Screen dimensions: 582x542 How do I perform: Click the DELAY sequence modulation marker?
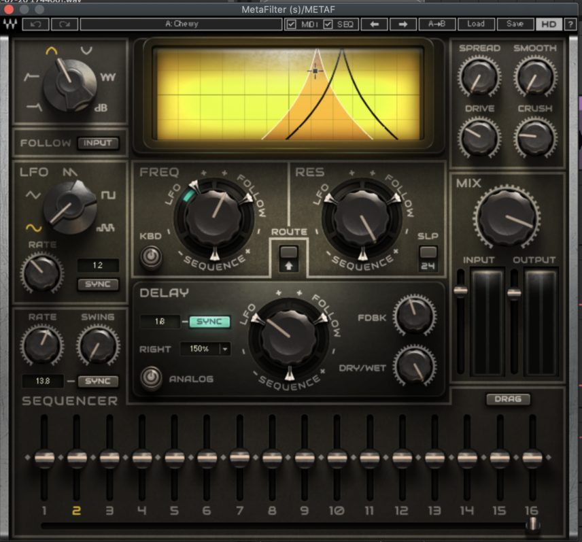tap(289, 374)
